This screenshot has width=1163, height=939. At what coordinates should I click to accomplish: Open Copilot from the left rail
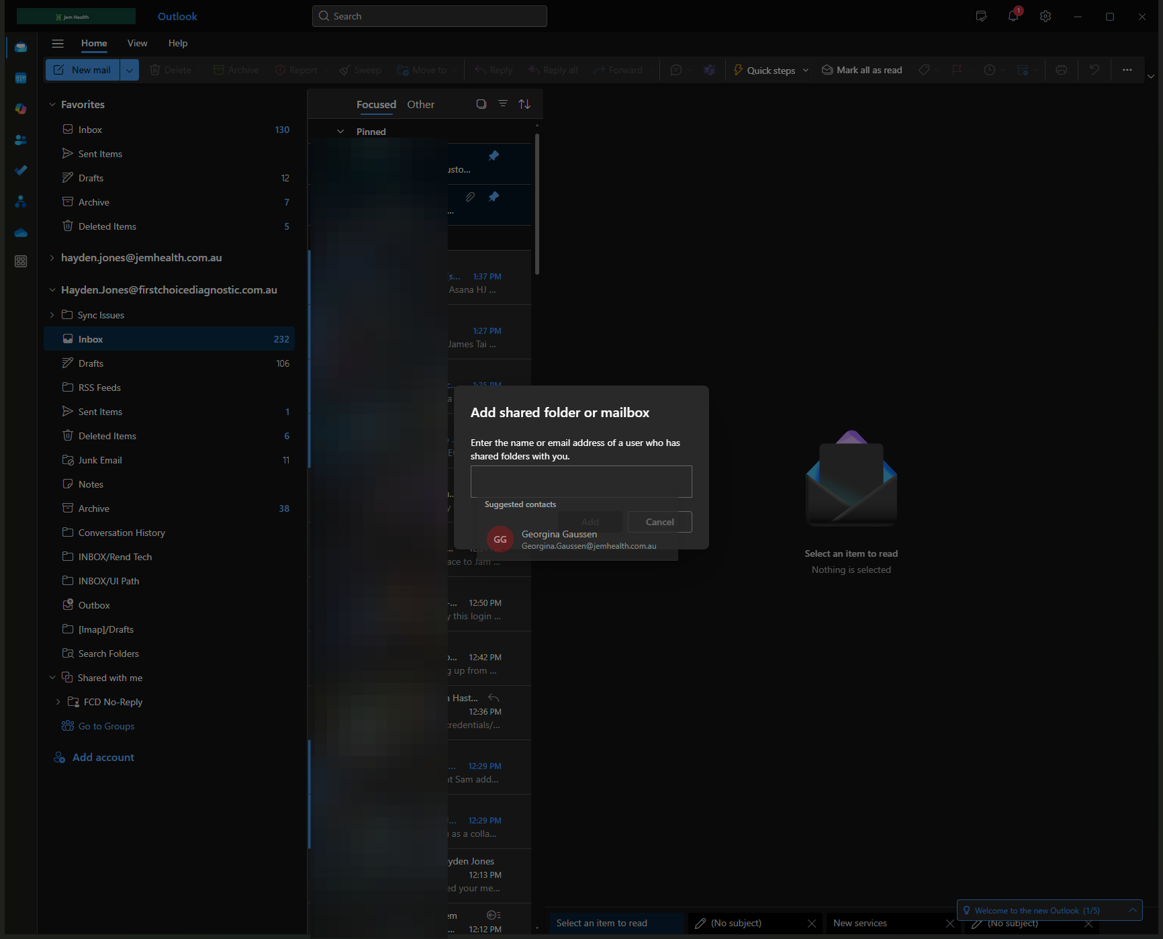(21, 109)
